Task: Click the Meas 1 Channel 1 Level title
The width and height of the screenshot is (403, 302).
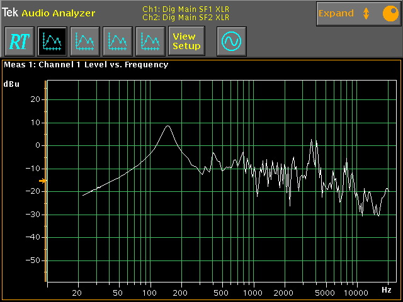Action: [86, 64]
